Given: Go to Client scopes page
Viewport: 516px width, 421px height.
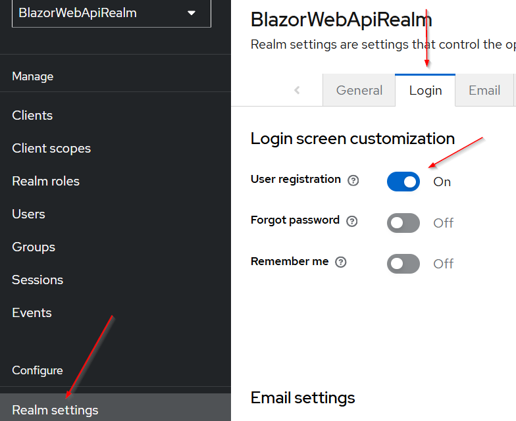Looking at the screenshot, I should pos(51,148).
